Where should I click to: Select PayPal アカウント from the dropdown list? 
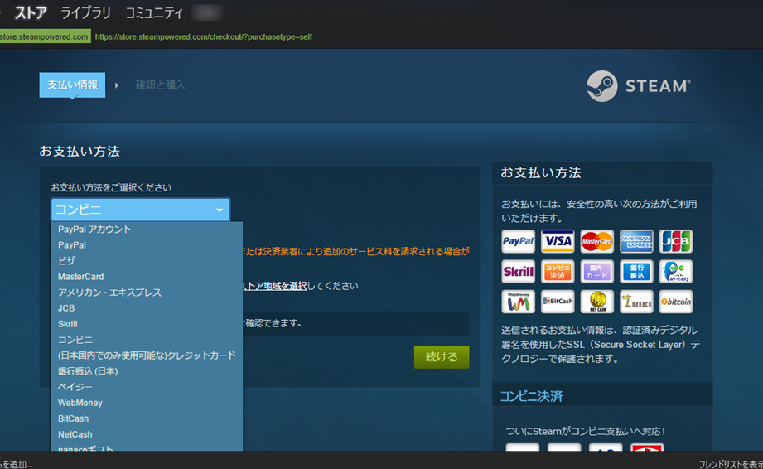(94, 230)
